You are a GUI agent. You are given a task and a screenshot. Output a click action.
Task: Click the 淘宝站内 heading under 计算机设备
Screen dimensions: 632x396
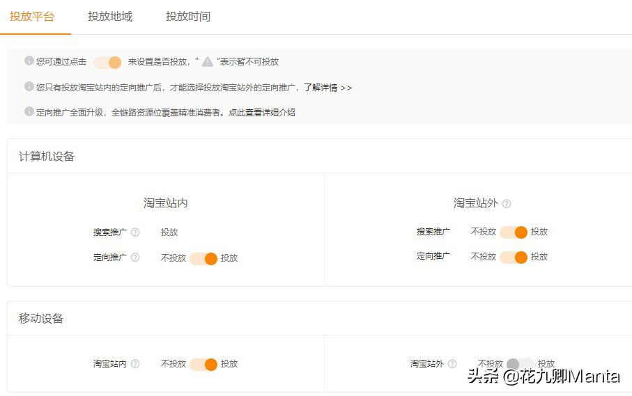pos(166,203)
